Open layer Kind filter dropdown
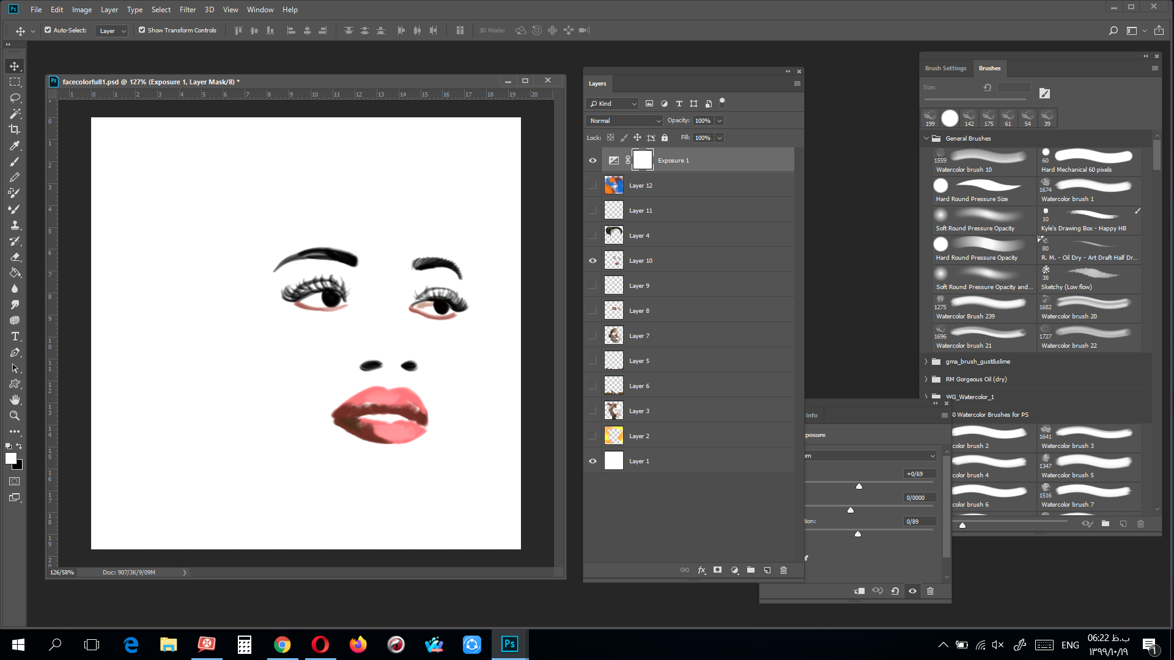 (613, 104)
